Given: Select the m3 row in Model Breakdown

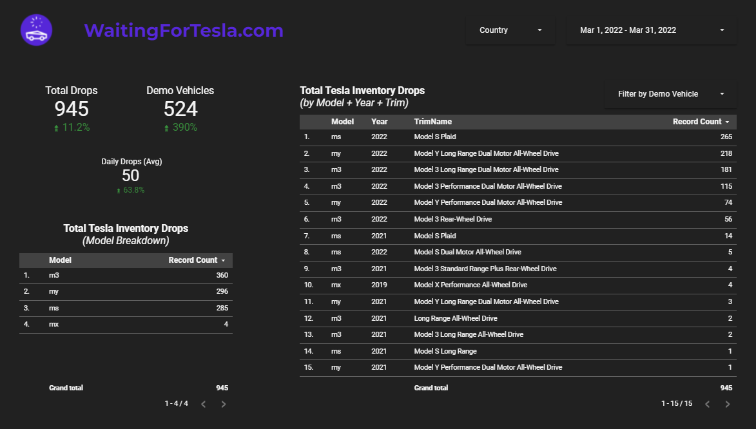Looking at the screenshot, I should (x=126, y=275).
